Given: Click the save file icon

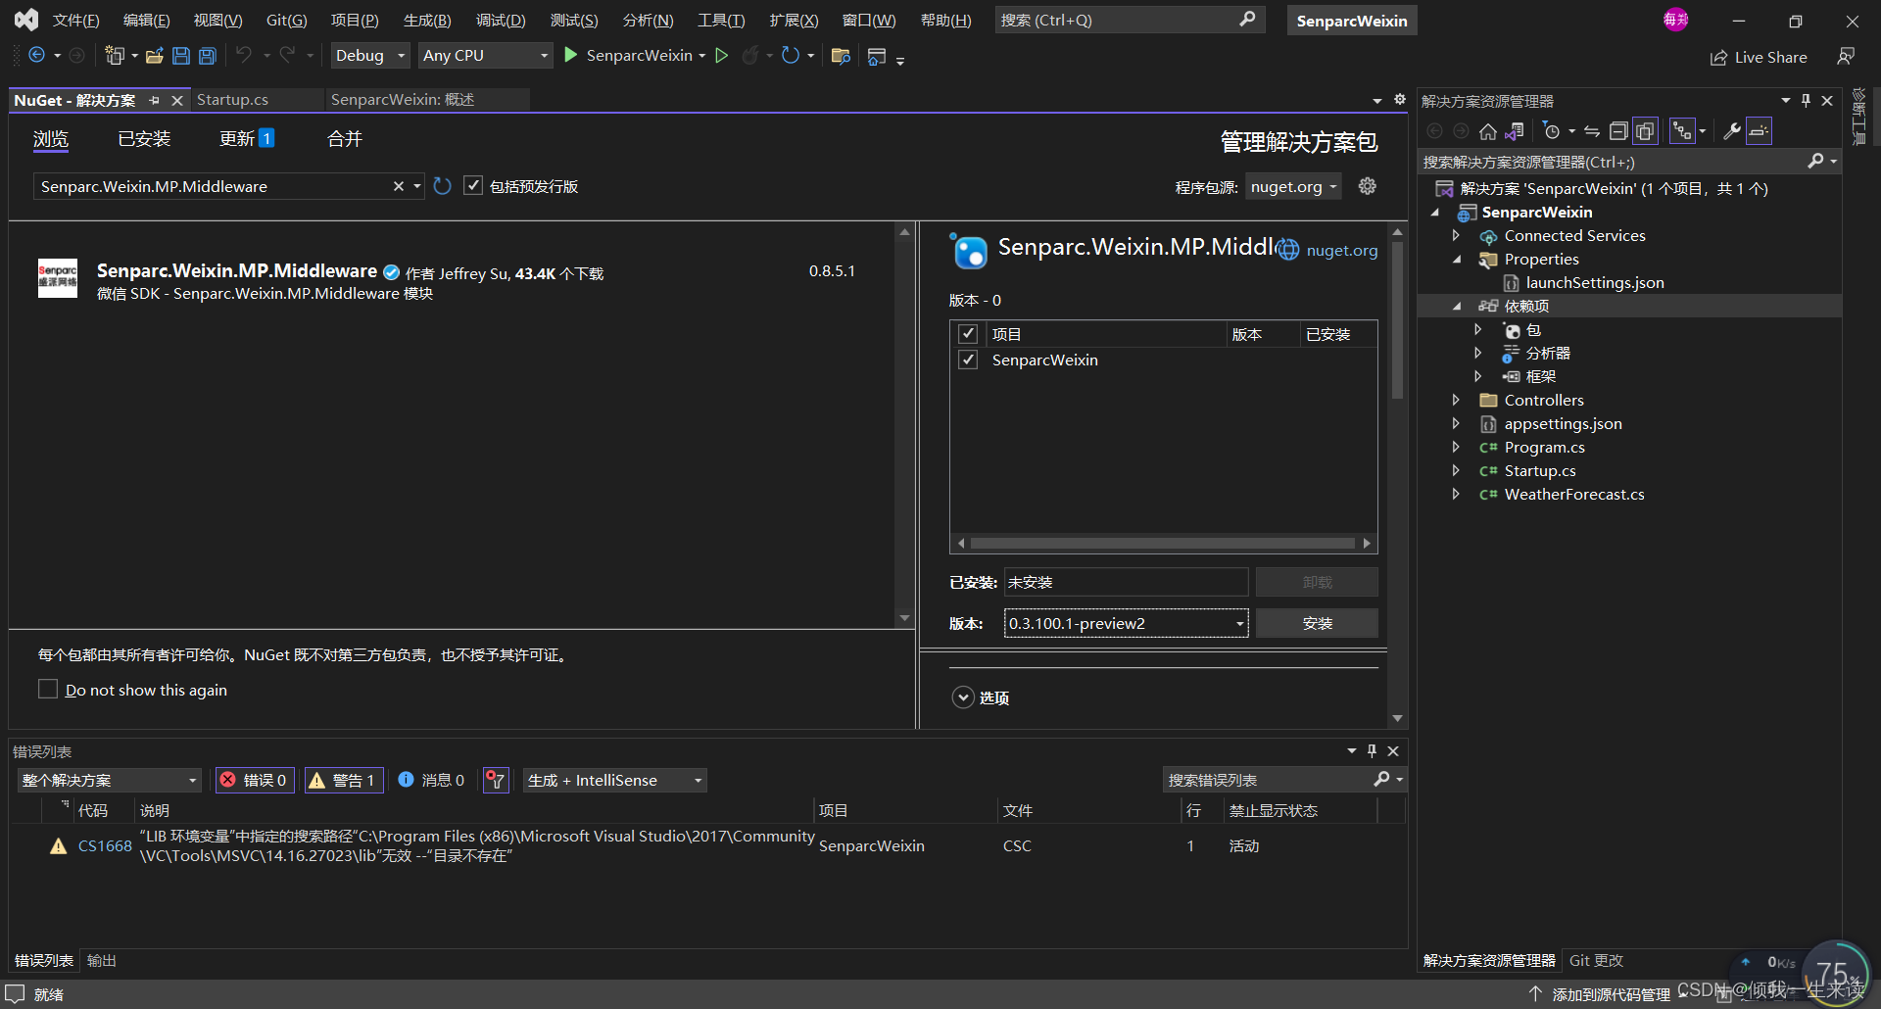Looking at the screenshot, I should tap(180, 56).
